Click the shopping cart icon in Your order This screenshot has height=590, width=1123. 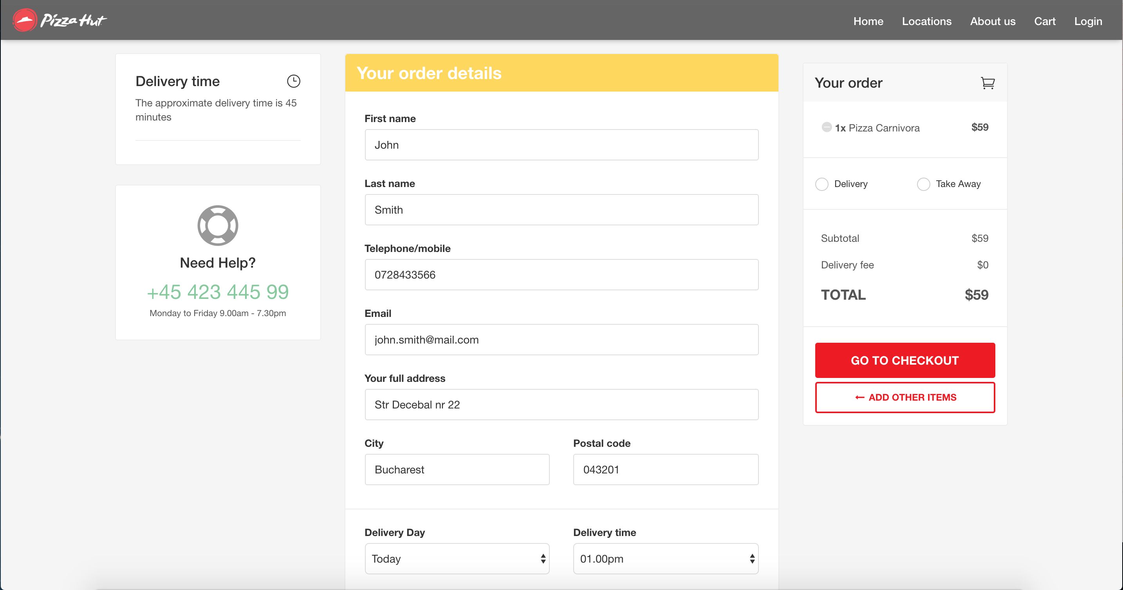tap(988, 83)
